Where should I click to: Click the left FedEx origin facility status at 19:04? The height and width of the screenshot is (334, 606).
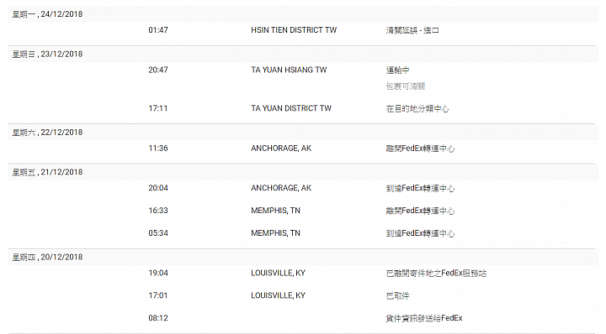click(436, 274)
